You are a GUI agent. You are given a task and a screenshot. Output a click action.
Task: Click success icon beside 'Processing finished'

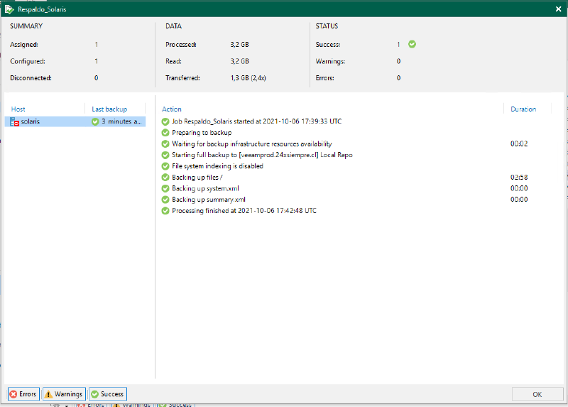coord(165,211)
